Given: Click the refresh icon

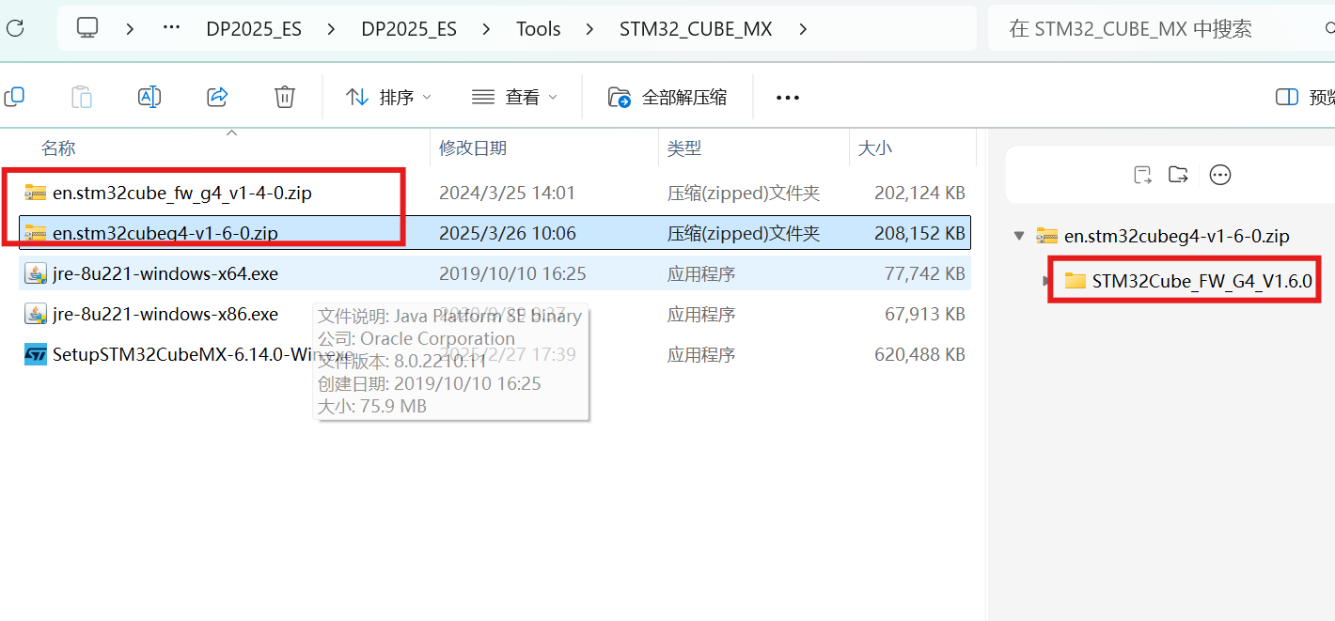Looking at the screenshot, I should [x=13, y=28].
